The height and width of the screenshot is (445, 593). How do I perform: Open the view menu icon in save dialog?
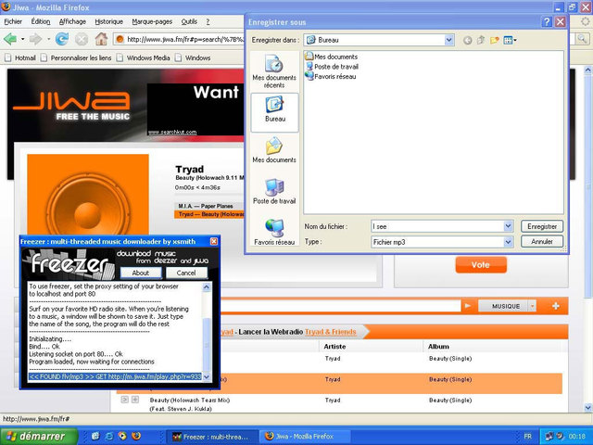tap(510, 40)
